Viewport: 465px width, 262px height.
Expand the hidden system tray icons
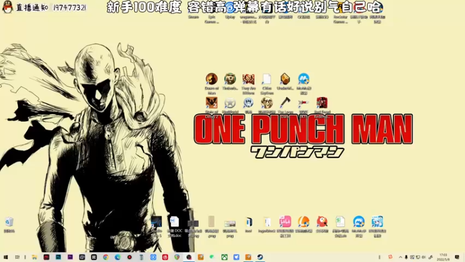point(400,257)
